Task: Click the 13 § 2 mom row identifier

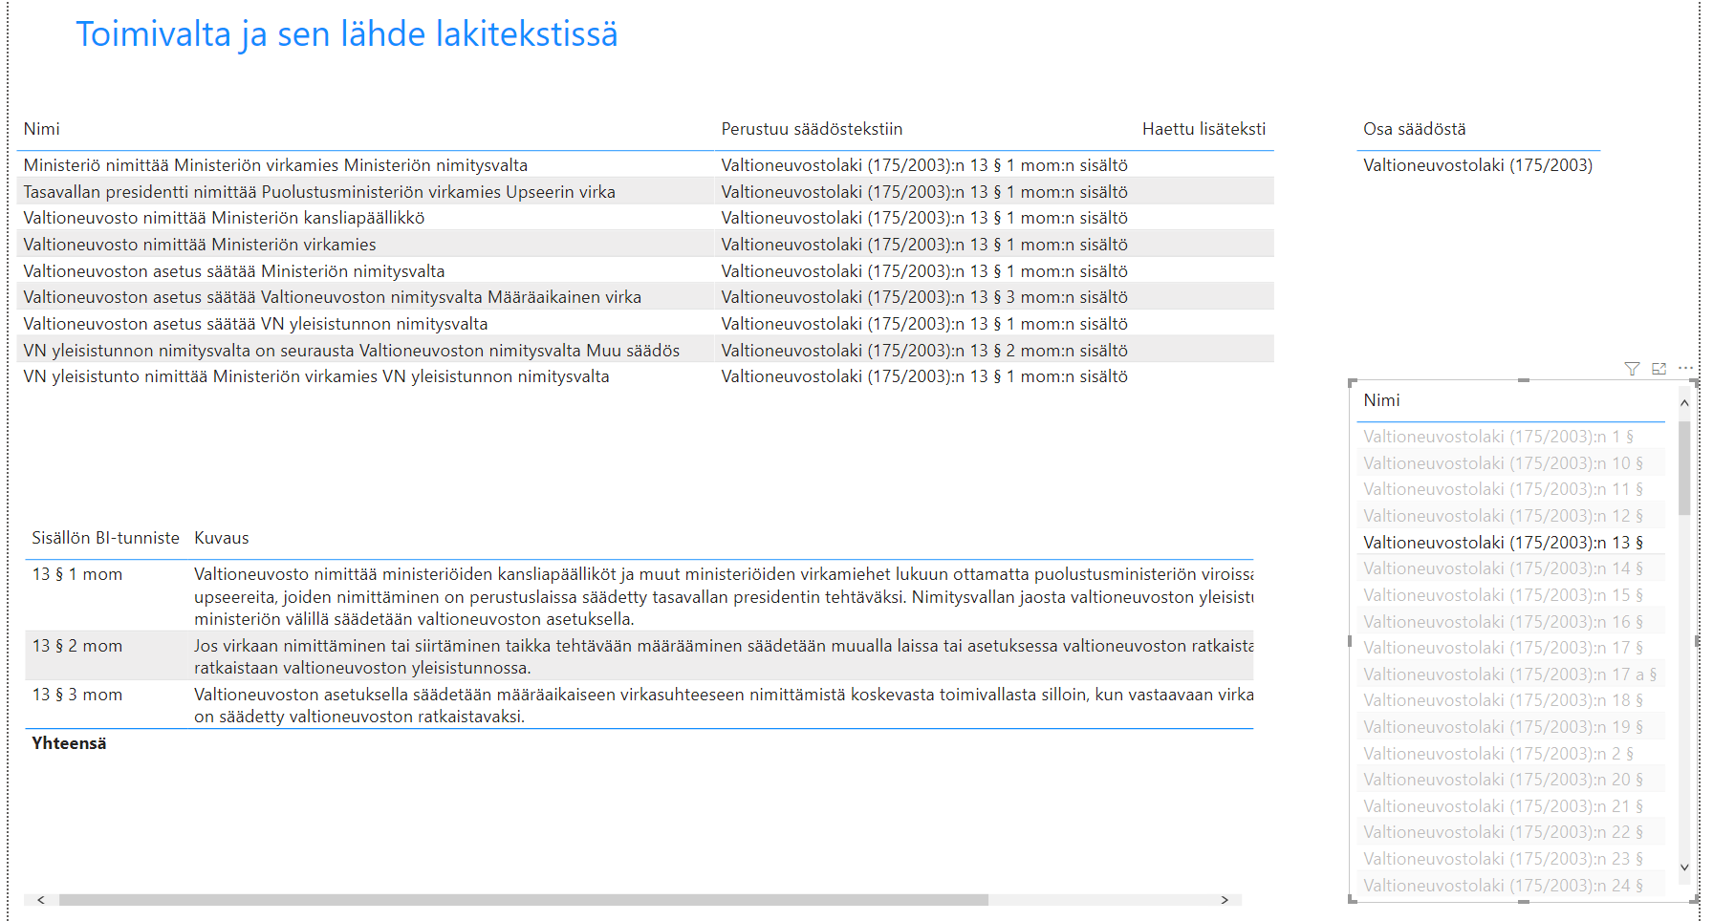Action: [77, 646]
